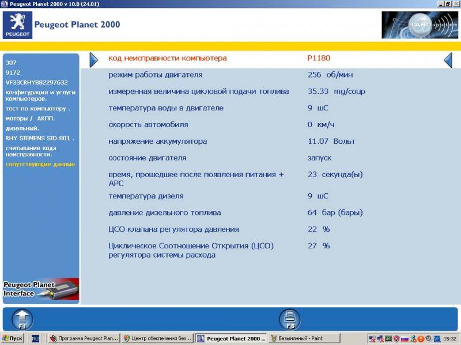Click the F1 back arrow button

click(22, 319)
